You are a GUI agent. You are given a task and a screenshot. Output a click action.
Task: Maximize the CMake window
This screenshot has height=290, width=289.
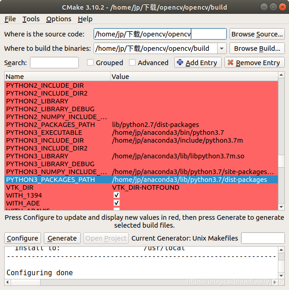click(x=273, y=7)
